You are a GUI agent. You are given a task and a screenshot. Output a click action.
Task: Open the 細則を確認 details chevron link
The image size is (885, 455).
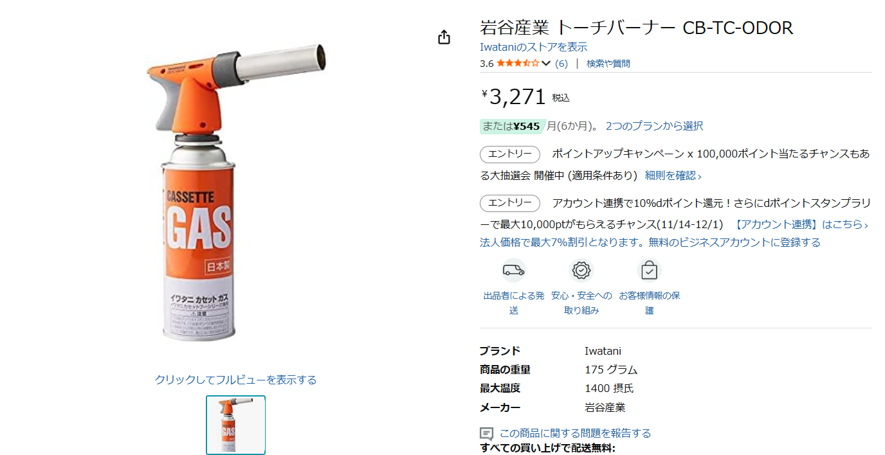(673, 175)
